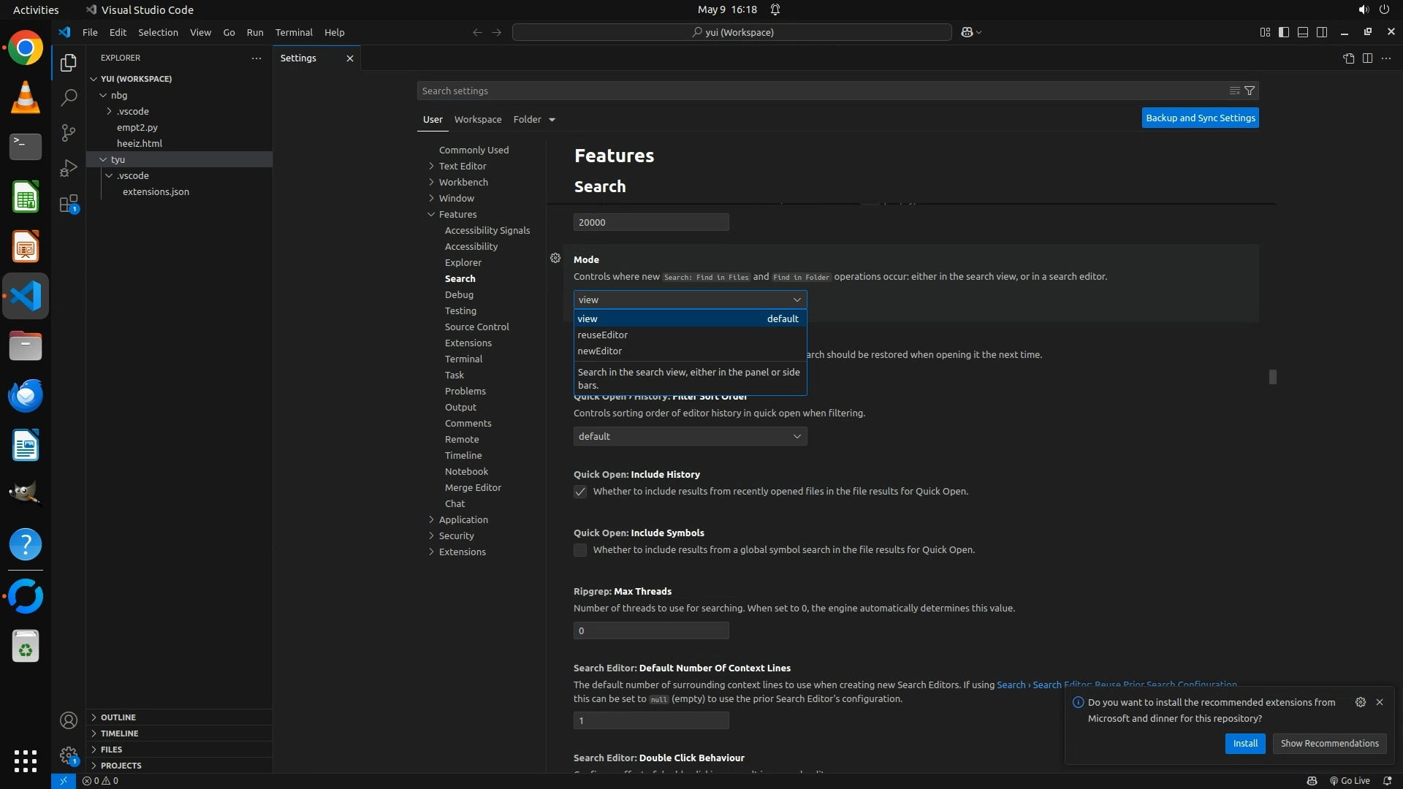
Task: Open the Accounts icon in the activity bar
Action: 68,721
